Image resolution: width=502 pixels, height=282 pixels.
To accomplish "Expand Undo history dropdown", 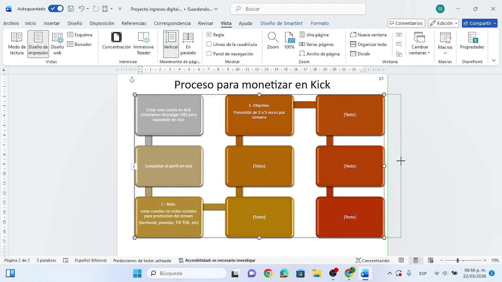I will click(x=87, y=9).
